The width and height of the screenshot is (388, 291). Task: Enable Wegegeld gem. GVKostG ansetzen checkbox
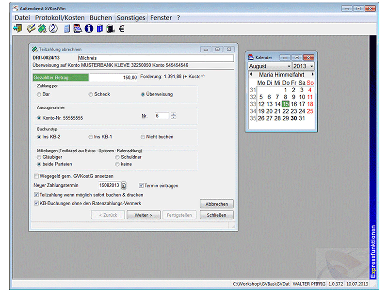click(36, 176)
